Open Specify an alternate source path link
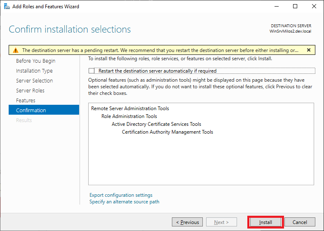This screenshot has width=324, height=231. (124, 202)
